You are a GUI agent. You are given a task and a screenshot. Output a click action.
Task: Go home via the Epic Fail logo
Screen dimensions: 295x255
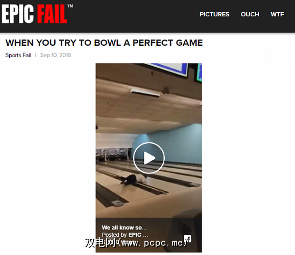37,14
